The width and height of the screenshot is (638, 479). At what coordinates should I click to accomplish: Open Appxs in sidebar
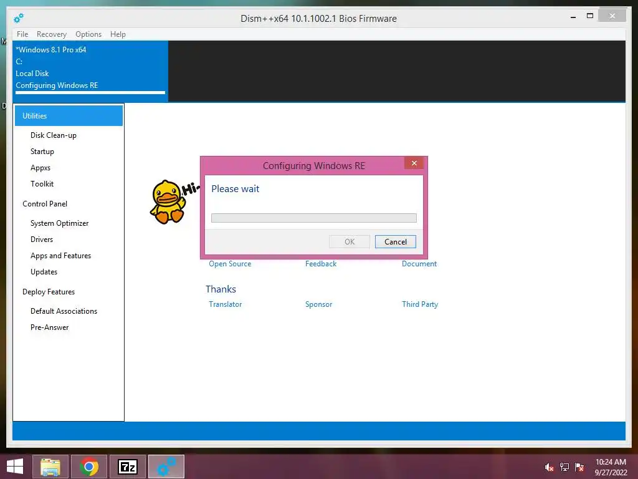pos(40,168)
